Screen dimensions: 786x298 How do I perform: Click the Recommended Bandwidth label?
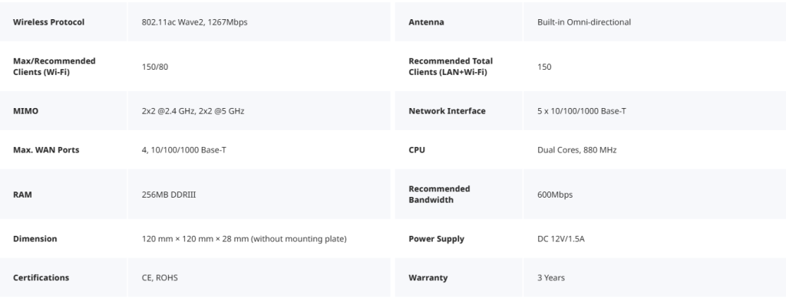coord(439,194)
